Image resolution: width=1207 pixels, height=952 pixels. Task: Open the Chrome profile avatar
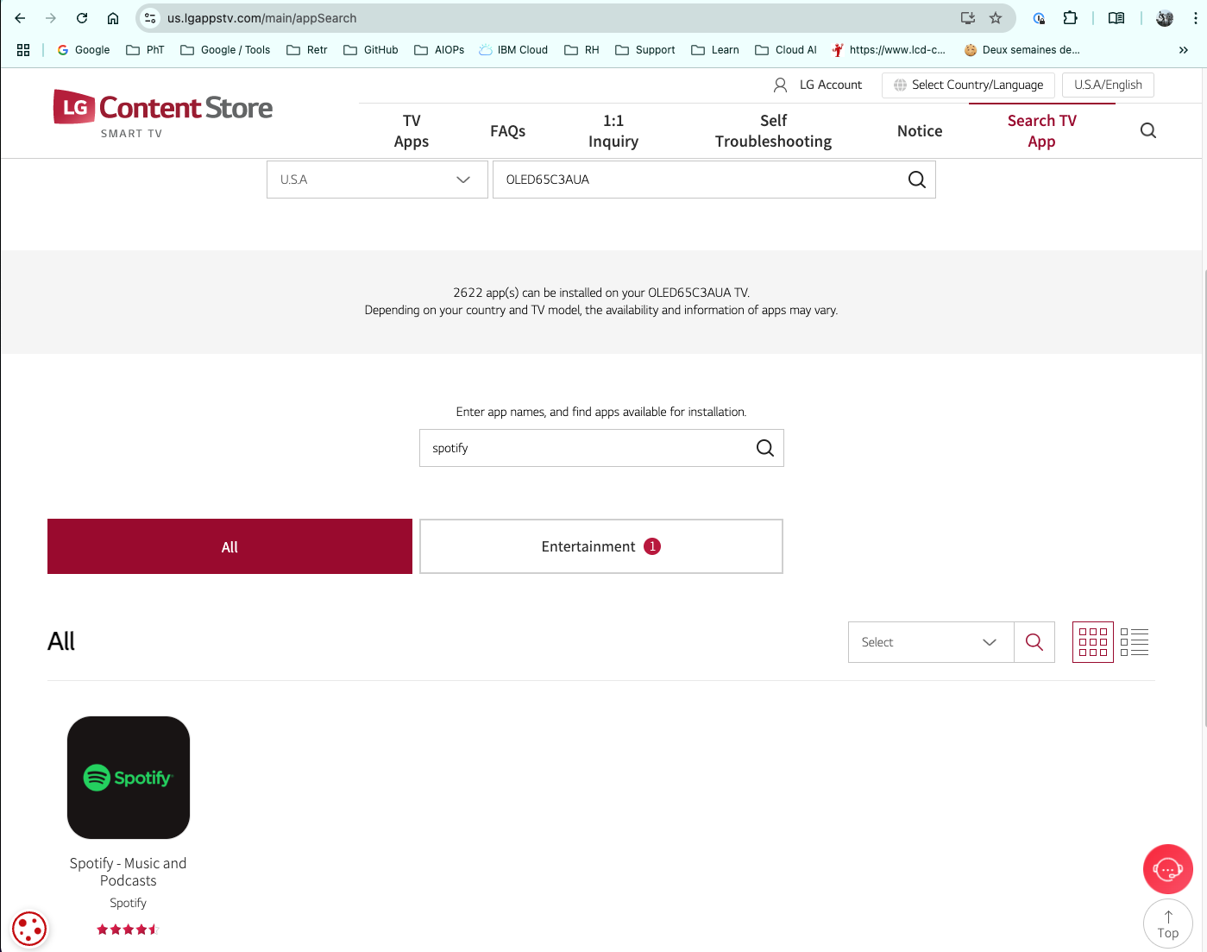pyautogui.click(x=1165, y=18)
